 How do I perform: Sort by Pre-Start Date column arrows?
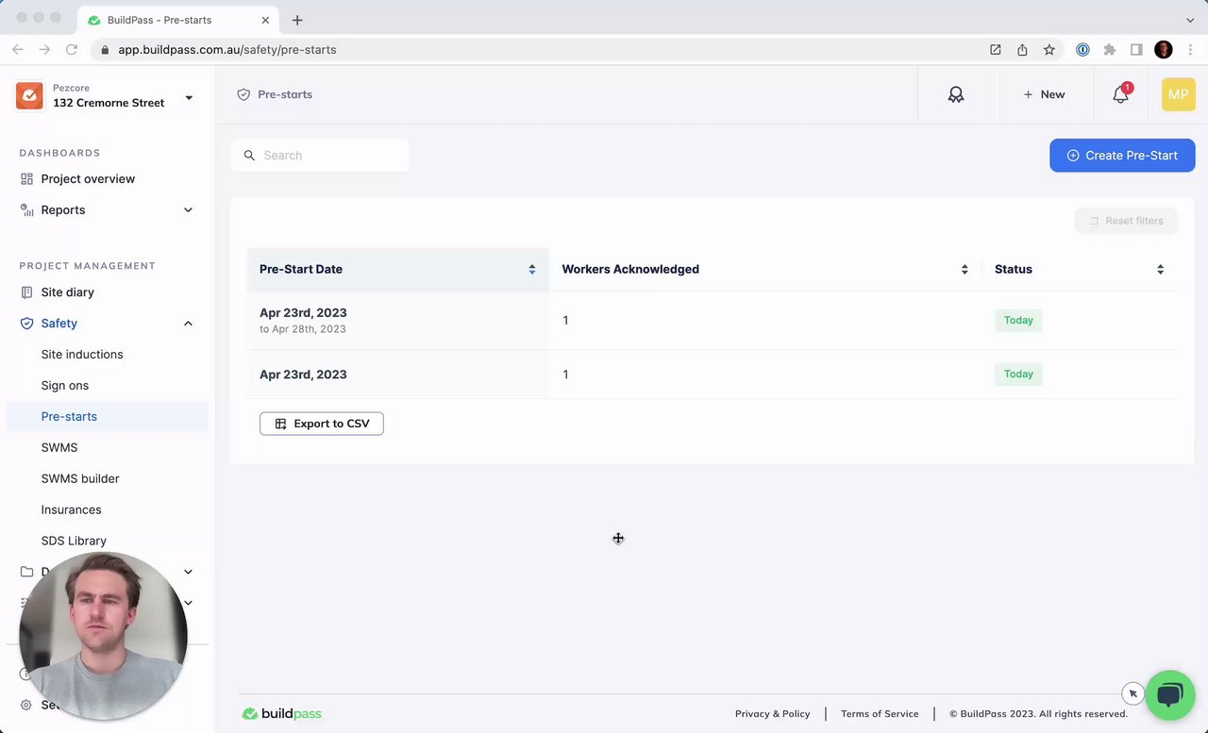point(532,270)
